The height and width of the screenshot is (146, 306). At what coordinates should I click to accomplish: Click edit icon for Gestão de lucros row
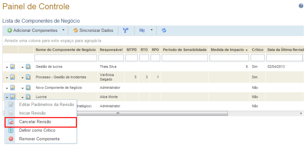tap(13, 67)
